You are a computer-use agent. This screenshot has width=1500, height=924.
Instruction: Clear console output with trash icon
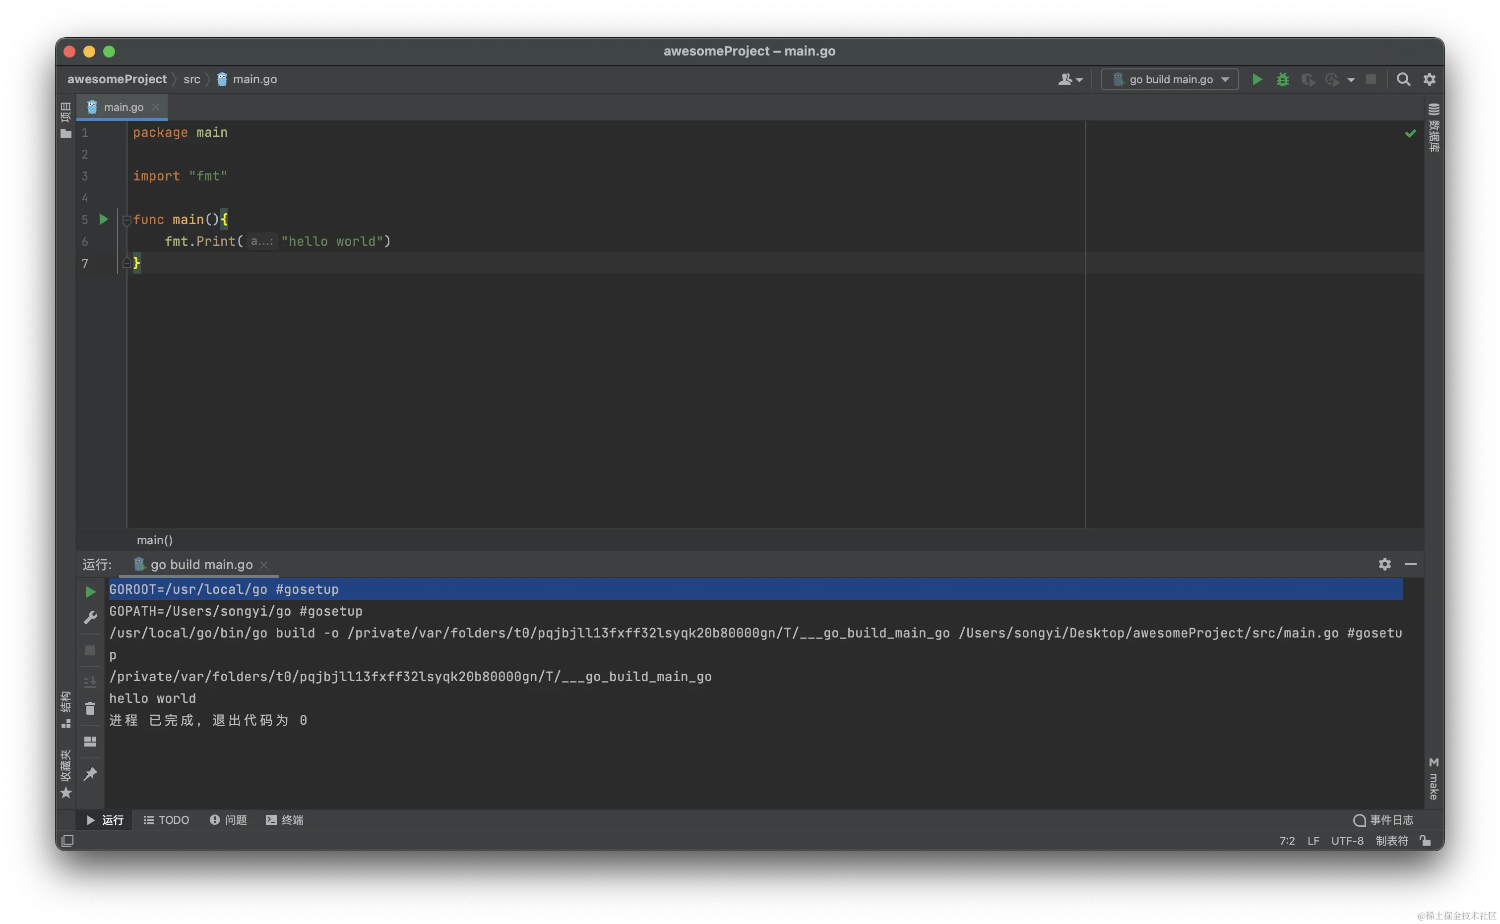click(90, 709)
